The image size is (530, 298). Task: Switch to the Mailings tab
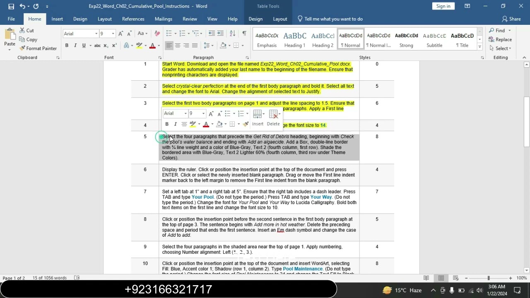[x=164, y=19]
